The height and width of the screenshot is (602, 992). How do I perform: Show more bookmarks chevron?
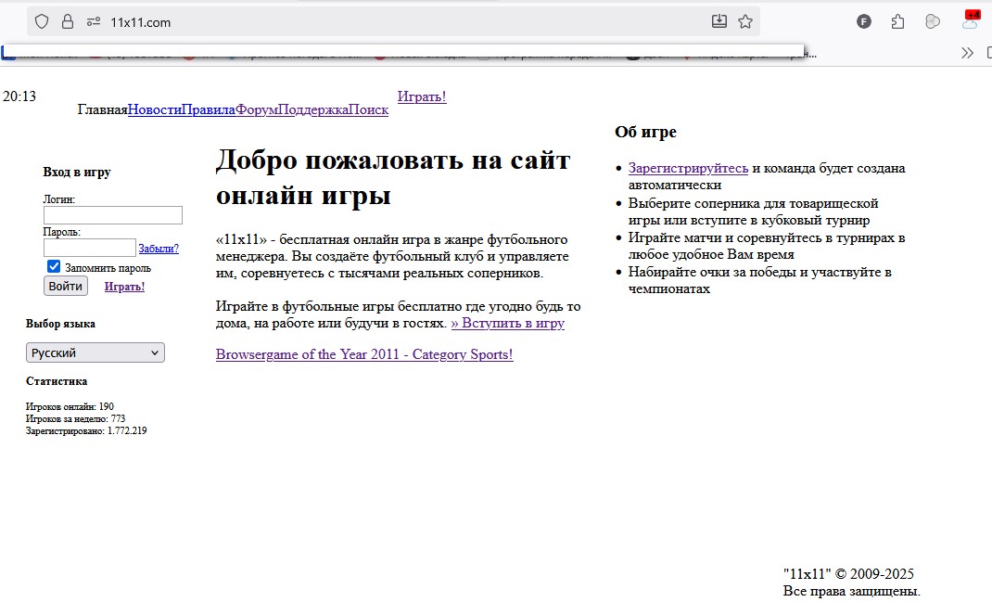click(x=967, y=53)
